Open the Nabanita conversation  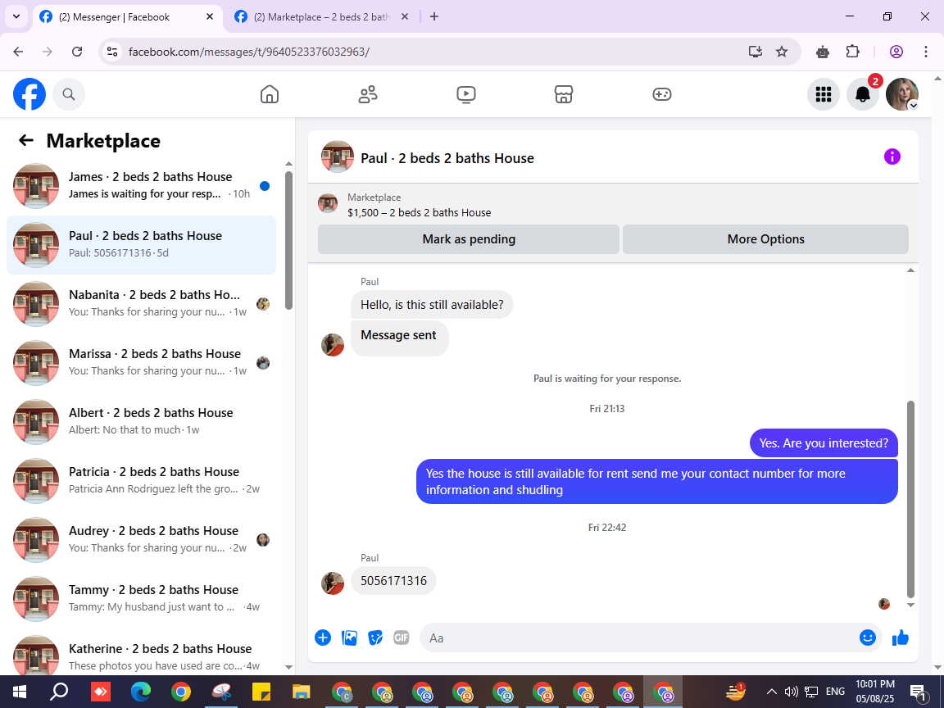point(141,303)
